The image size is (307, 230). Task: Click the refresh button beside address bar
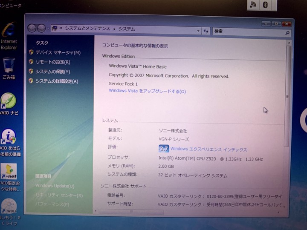pyautogui.click(x=206, y=31)
